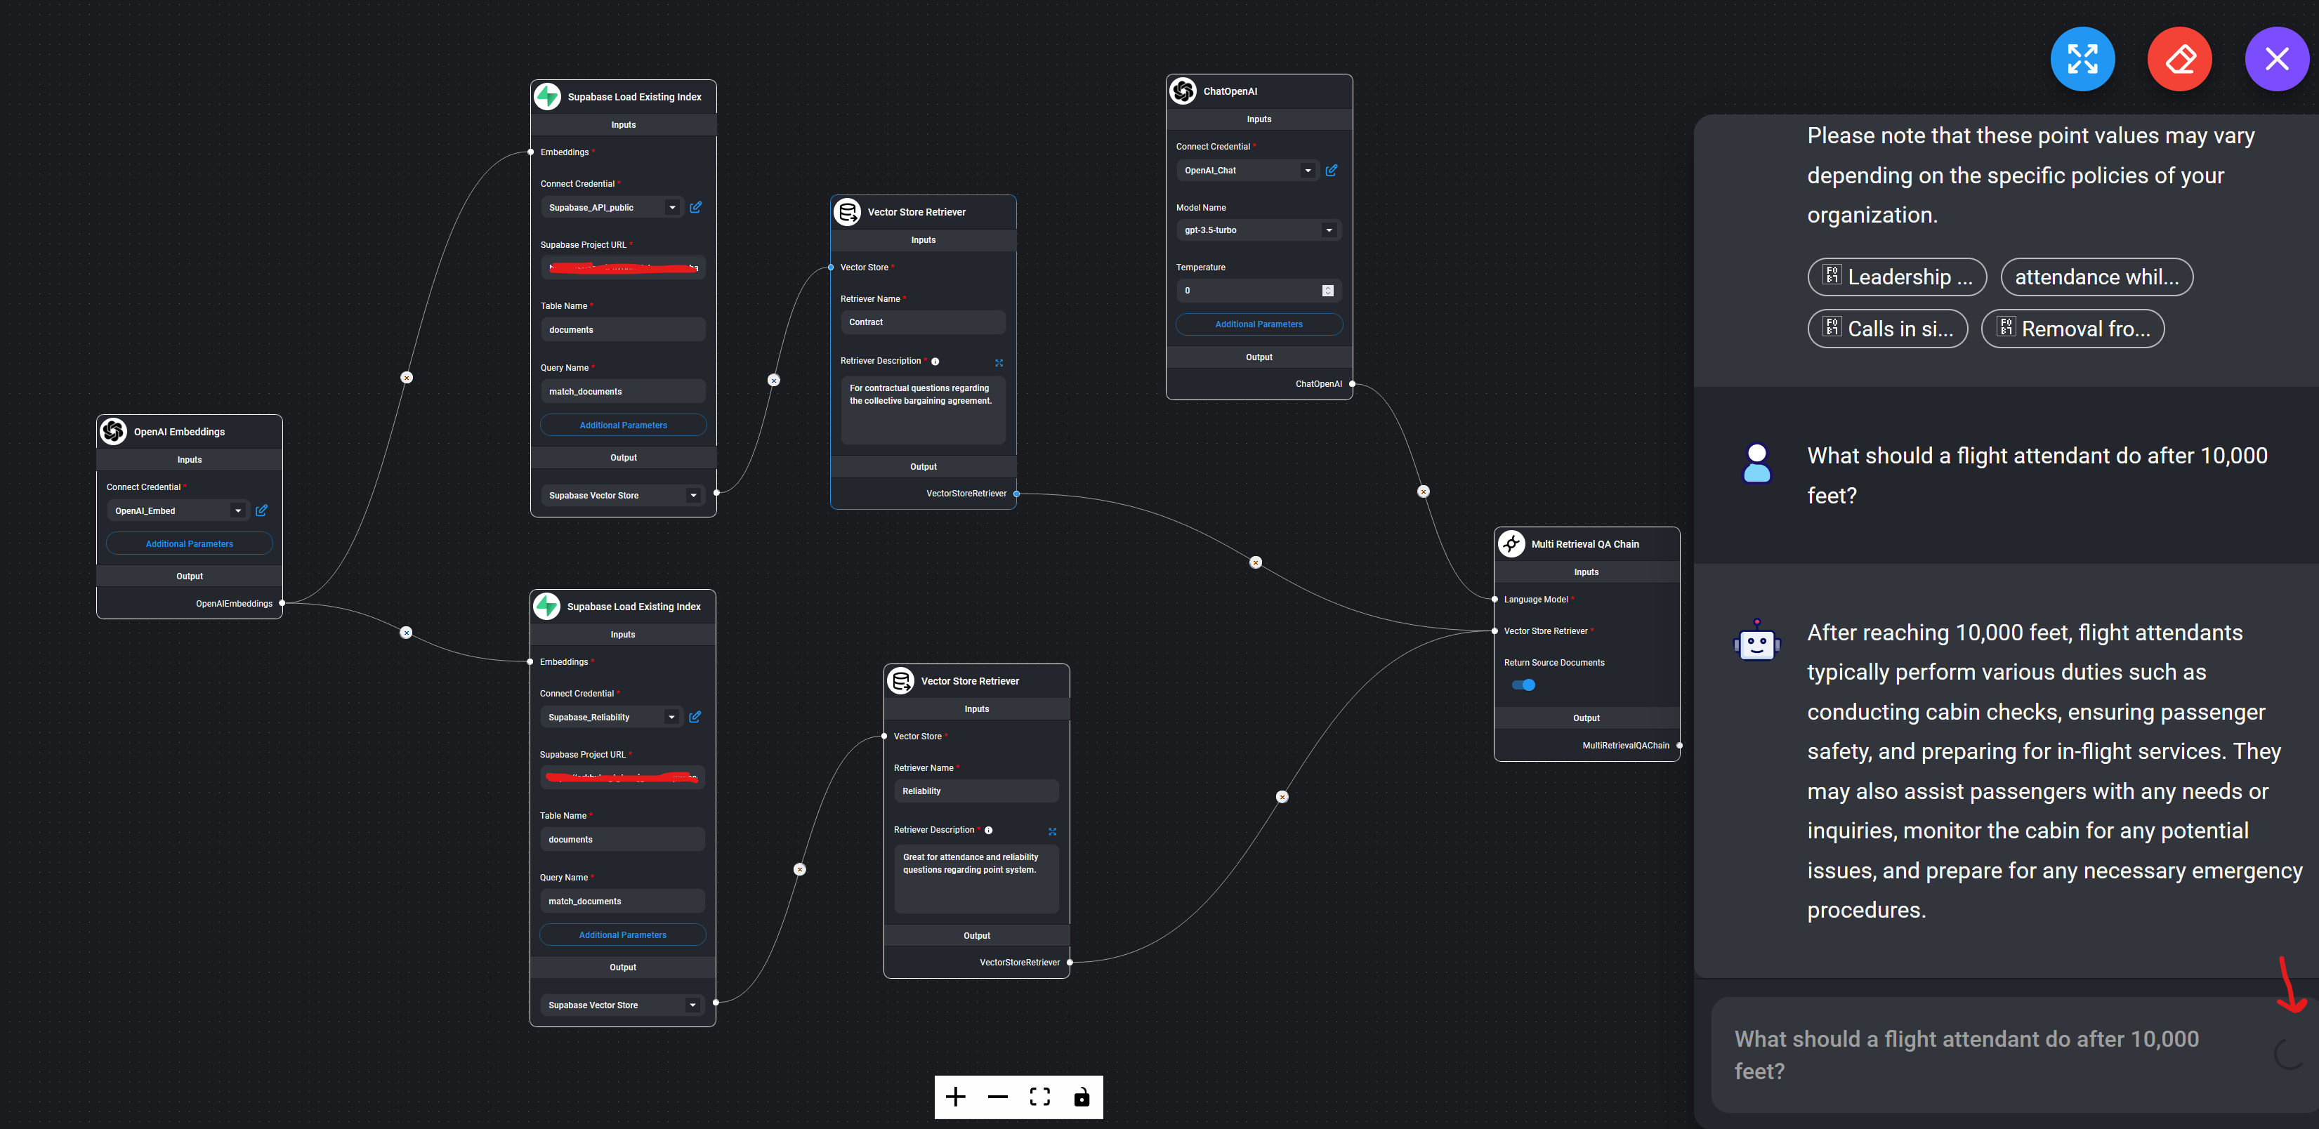The height and width of the screenshot is (1129, 2319).
Task: Toggle the canvas lock padlock
Action: click(x=1081, y=1097)
